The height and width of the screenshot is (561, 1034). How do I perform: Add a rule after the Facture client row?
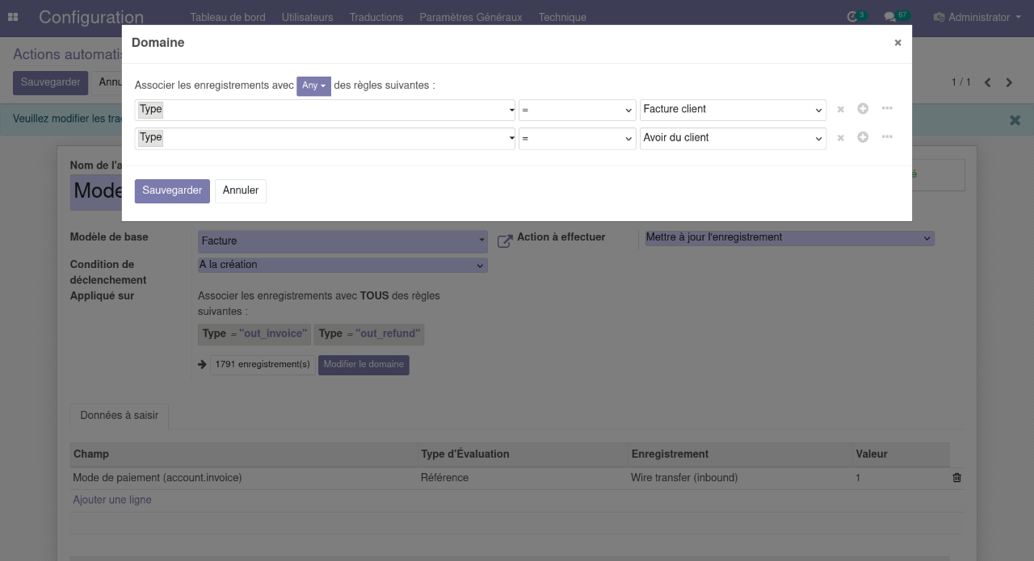[x=863, y=109]
